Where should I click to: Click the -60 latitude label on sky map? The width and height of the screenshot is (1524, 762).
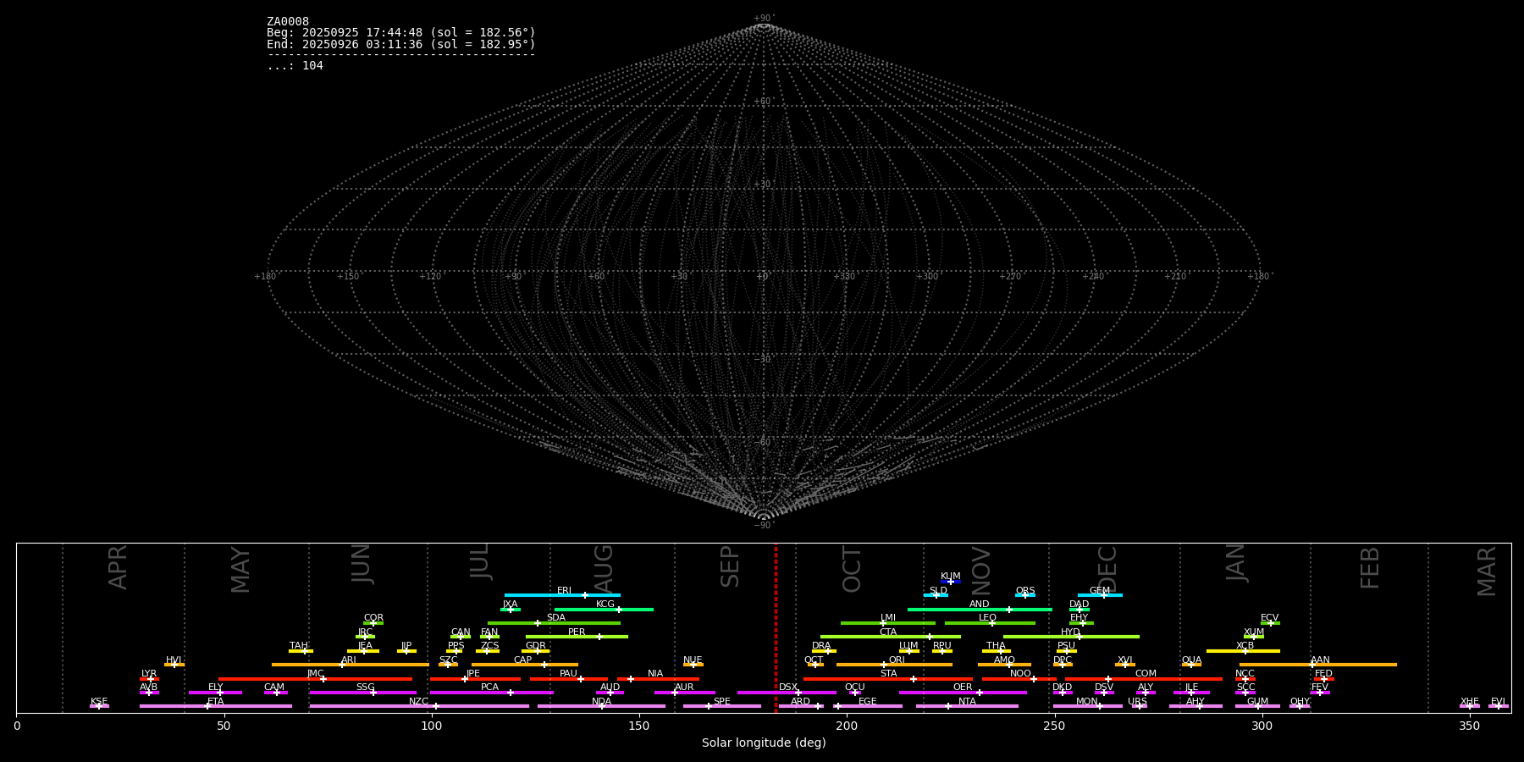763,443
